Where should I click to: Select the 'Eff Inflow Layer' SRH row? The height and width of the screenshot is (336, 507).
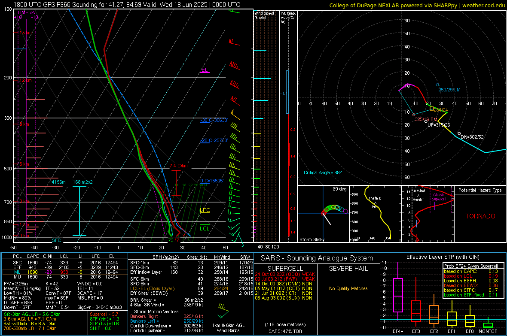coord(192,272)
